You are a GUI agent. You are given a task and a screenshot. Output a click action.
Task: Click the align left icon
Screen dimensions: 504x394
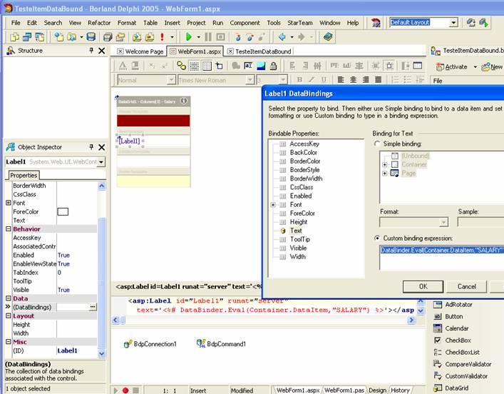click(341, 79)
